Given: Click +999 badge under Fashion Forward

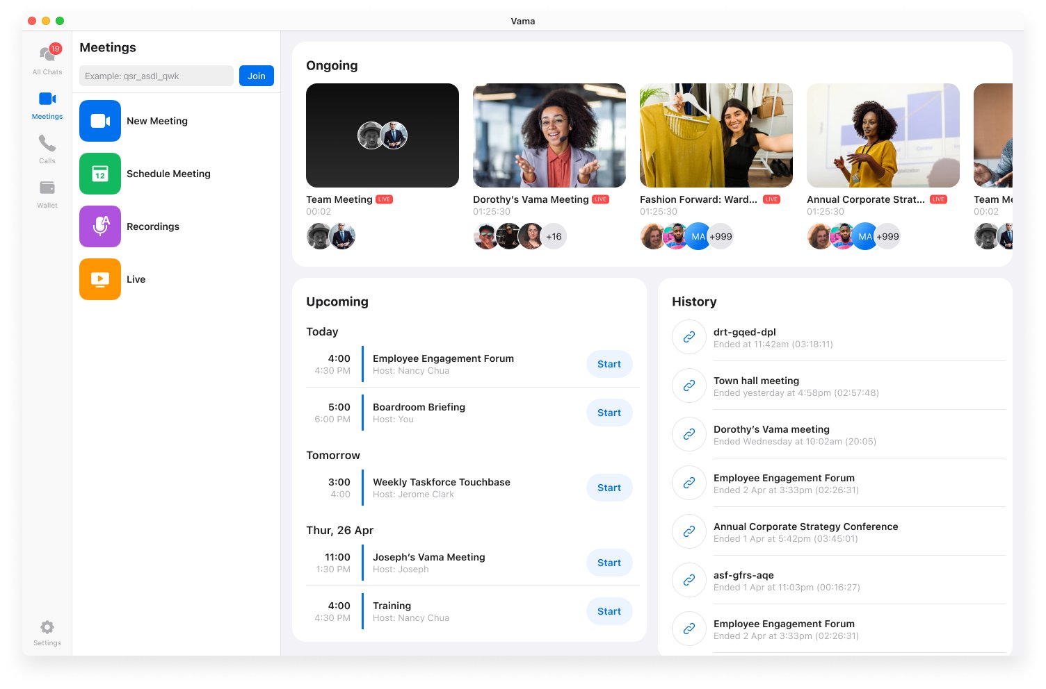Looking at the screenshot, I should coord(721,236).
